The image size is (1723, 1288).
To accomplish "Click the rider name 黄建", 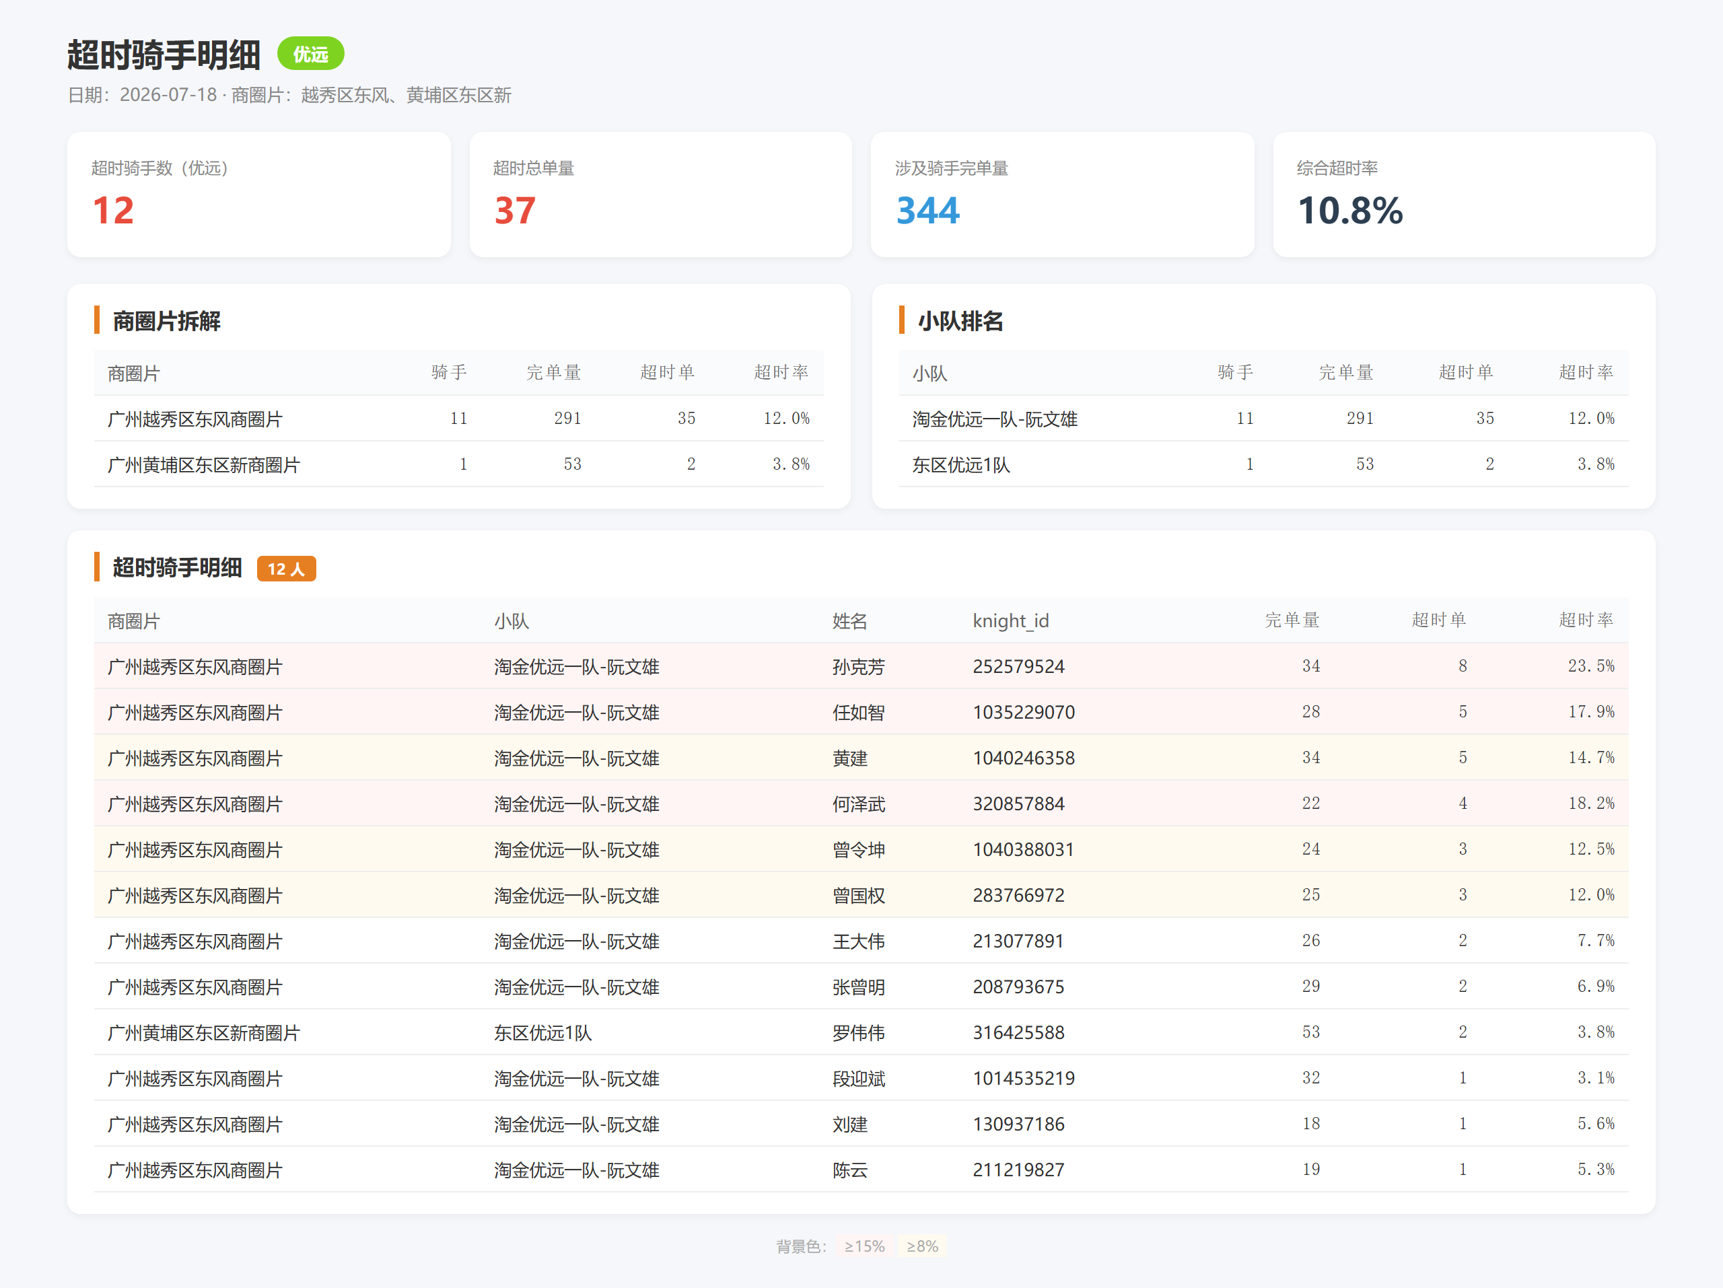I will coord(850,758).
